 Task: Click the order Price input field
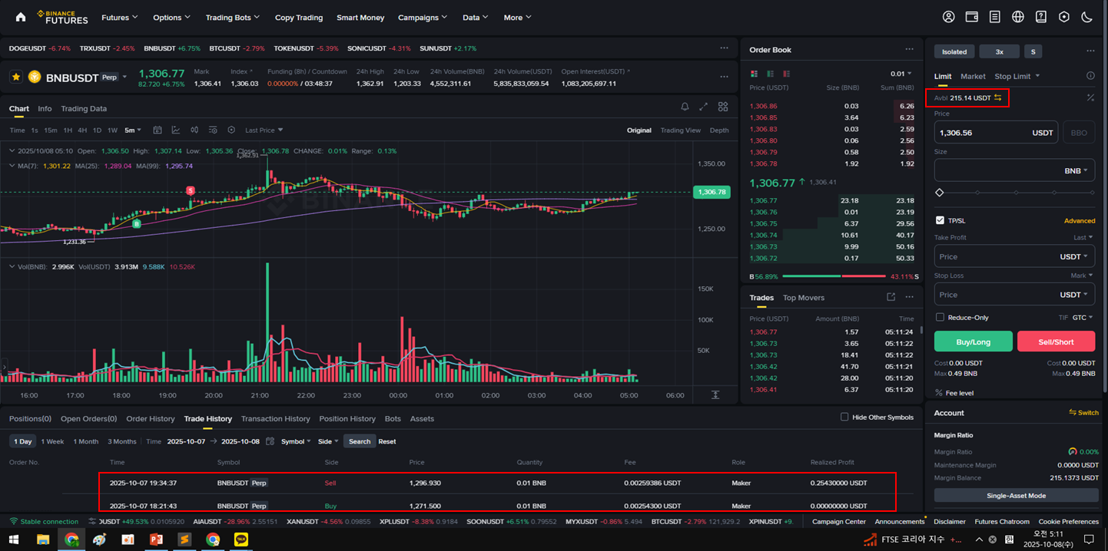pos(996,133)
